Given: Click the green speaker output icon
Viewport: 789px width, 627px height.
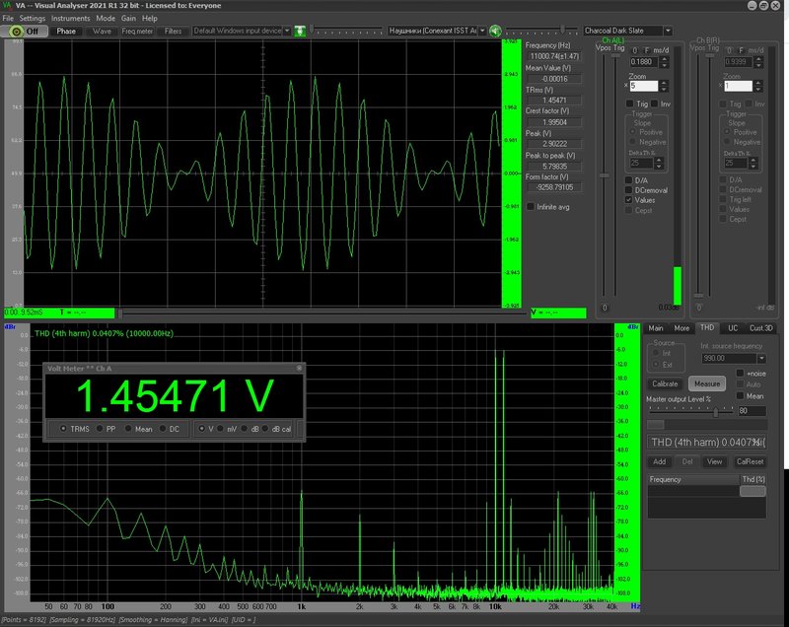Looking at the screenshot, I should (495, 32).
